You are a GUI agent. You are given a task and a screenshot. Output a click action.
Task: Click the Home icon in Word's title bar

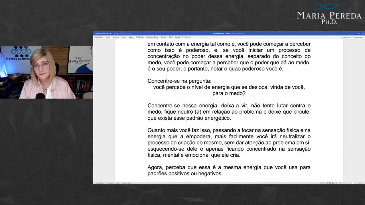[x=115, y=34]
